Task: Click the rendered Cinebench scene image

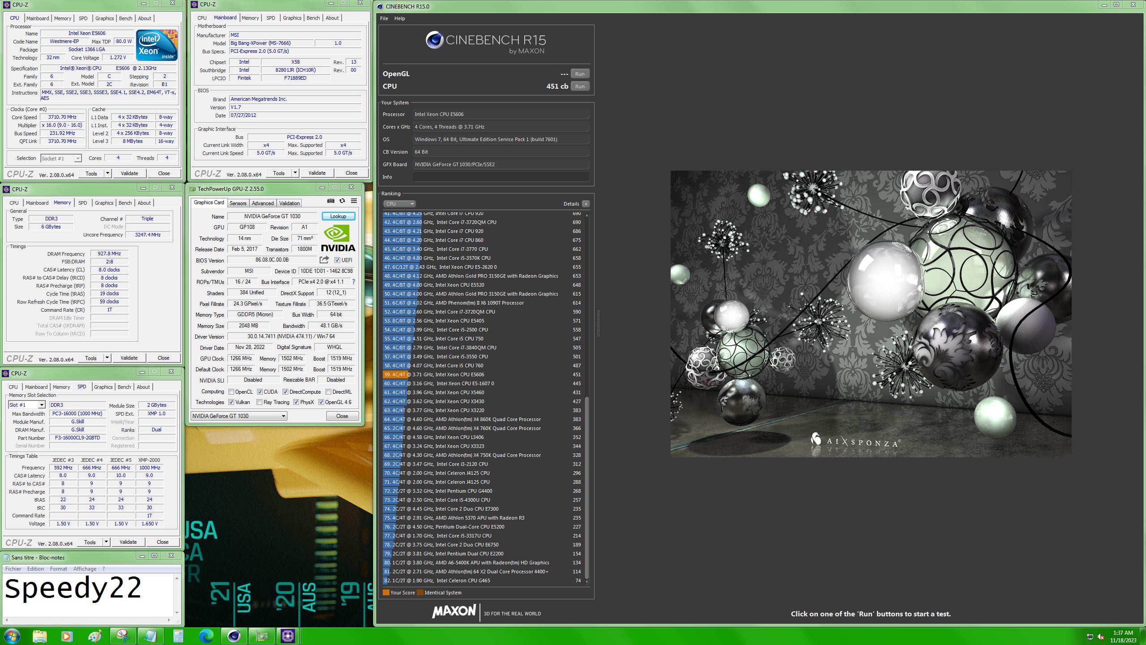Action: click(871, 314)
